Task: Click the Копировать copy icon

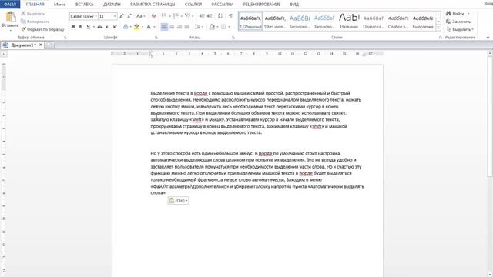Action: pos(23,22)
